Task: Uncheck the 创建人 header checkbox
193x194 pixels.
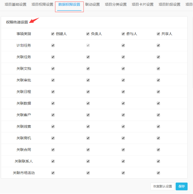Action: [x=53, y=34]
